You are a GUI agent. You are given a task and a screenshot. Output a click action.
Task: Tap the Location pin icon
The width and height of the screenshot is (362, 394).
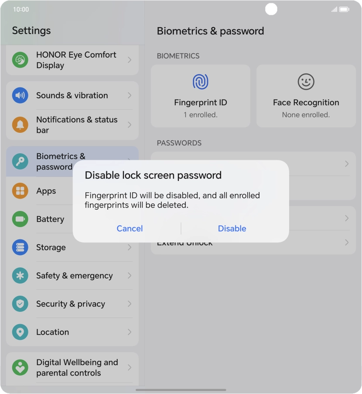tap(20, 332)
